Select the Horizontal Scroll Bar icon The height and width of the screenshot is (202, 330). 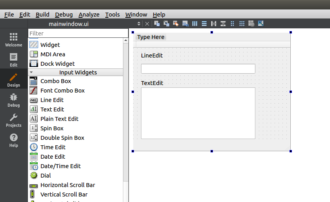tap(34, 186)
